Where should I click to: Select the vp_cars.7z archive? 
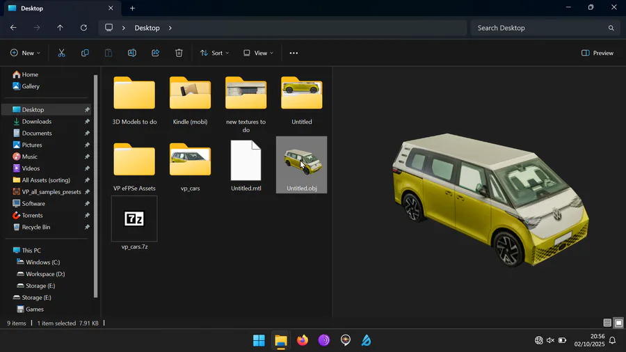(134, 223)
